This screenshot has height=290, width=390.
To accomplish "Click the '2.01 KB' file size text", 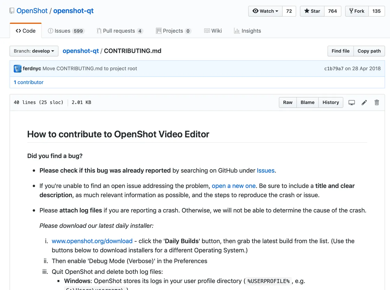I will 81,102.
